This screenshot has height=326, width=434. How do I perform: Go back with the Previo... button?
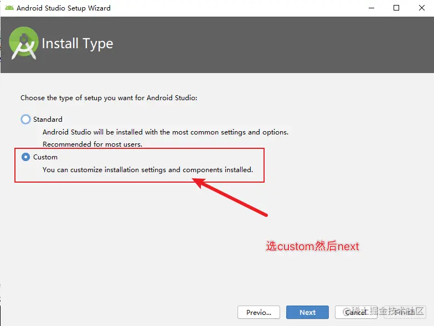coord(259,312)
